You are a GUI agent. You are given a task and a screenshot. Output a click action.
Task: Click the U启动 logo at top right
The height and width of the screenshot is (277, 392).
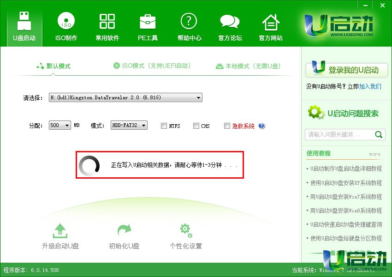[339, 26]
